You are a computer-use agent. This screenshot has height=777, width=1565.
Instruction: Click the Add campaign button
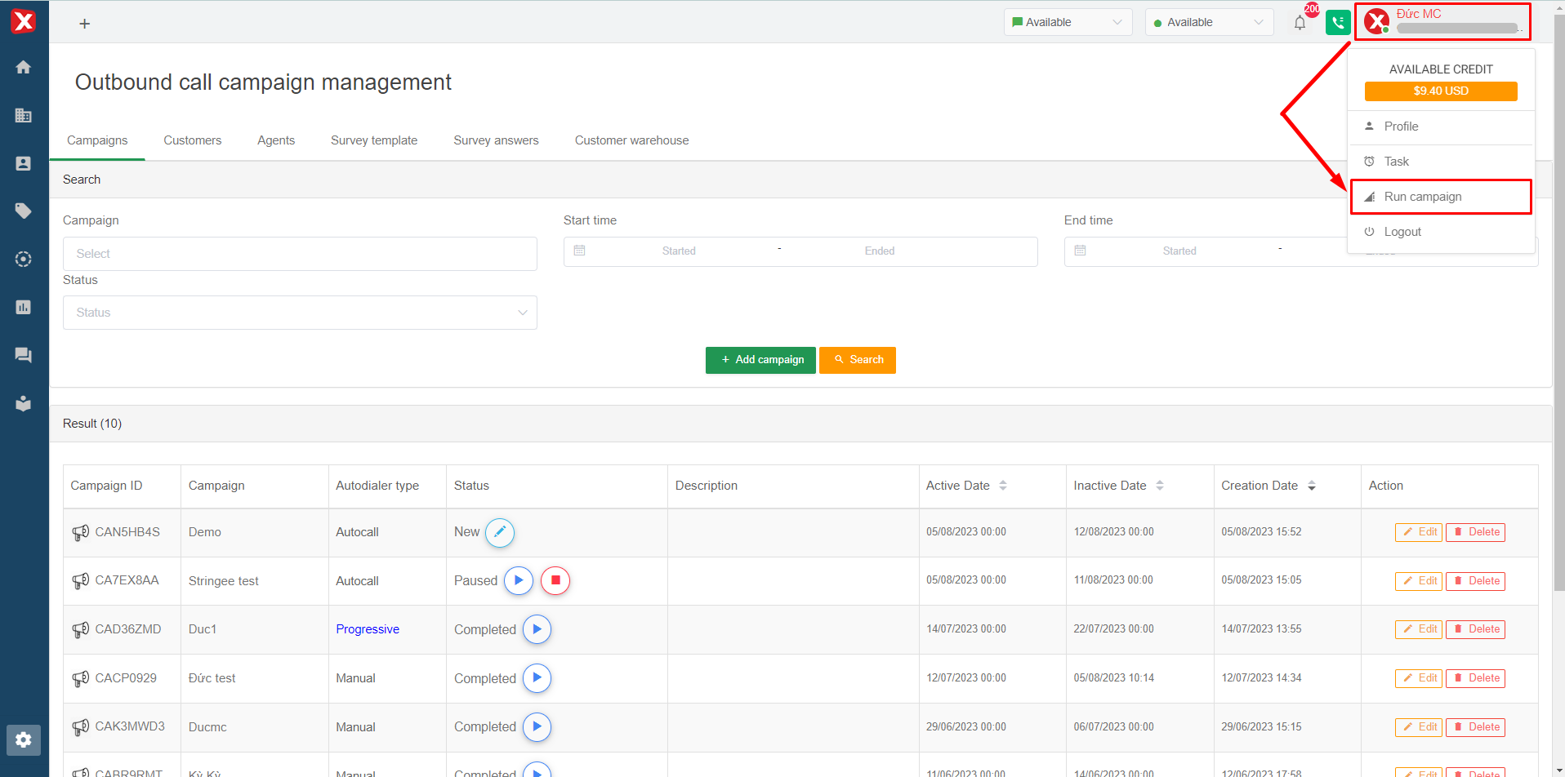(760, 360)
